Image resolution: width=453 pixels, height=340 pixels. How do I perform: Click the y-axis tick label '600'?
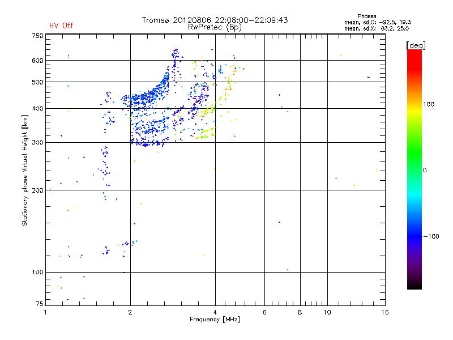tap(37, 61)
